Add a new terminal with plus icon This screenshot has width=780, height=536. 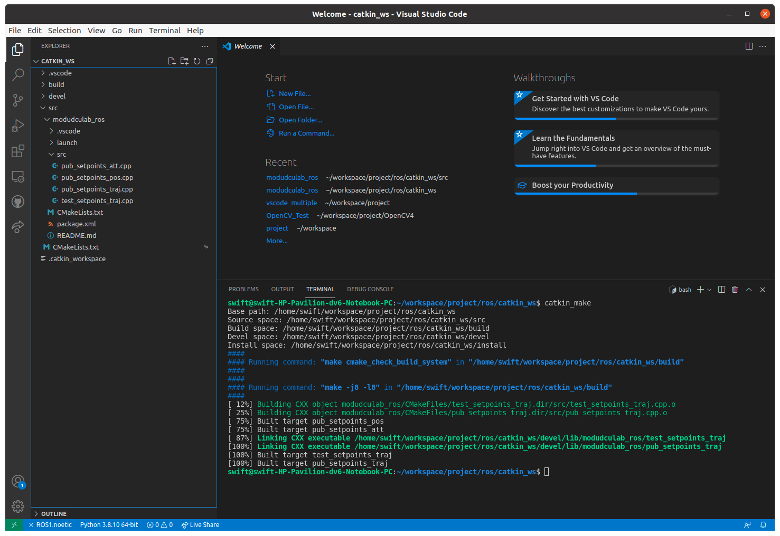coord(700,290)
